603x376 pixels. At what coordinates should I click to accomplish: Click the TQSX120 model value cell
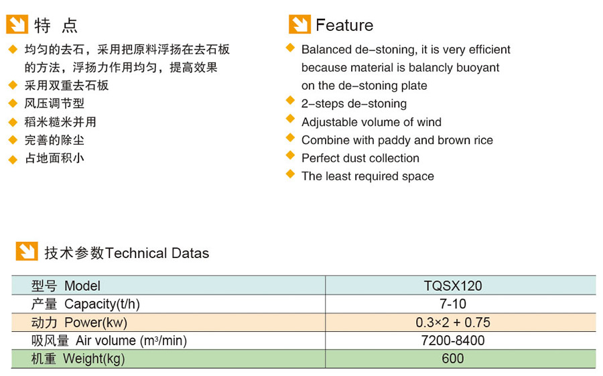click(452, 286)
